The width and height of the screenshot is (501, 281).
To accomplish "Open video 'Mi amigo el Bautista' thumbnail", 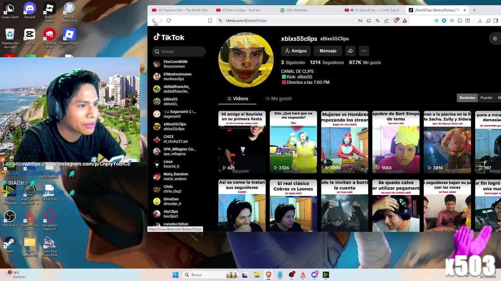I will pos(242,142).
